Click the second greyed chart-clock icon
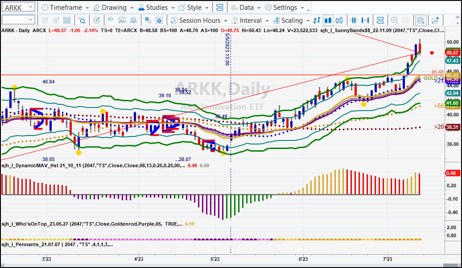Image resolution: width=462 pixels, height=268 pixels. [56, 21]
